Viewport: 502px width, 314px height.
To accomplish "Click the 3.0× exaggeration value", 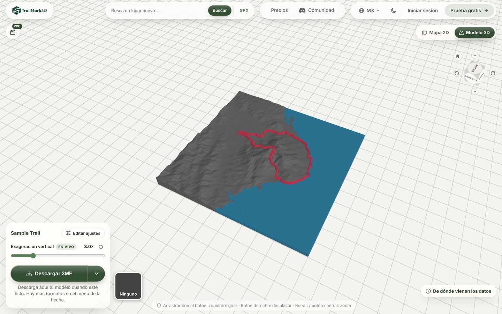I will [x=89, y=247].
